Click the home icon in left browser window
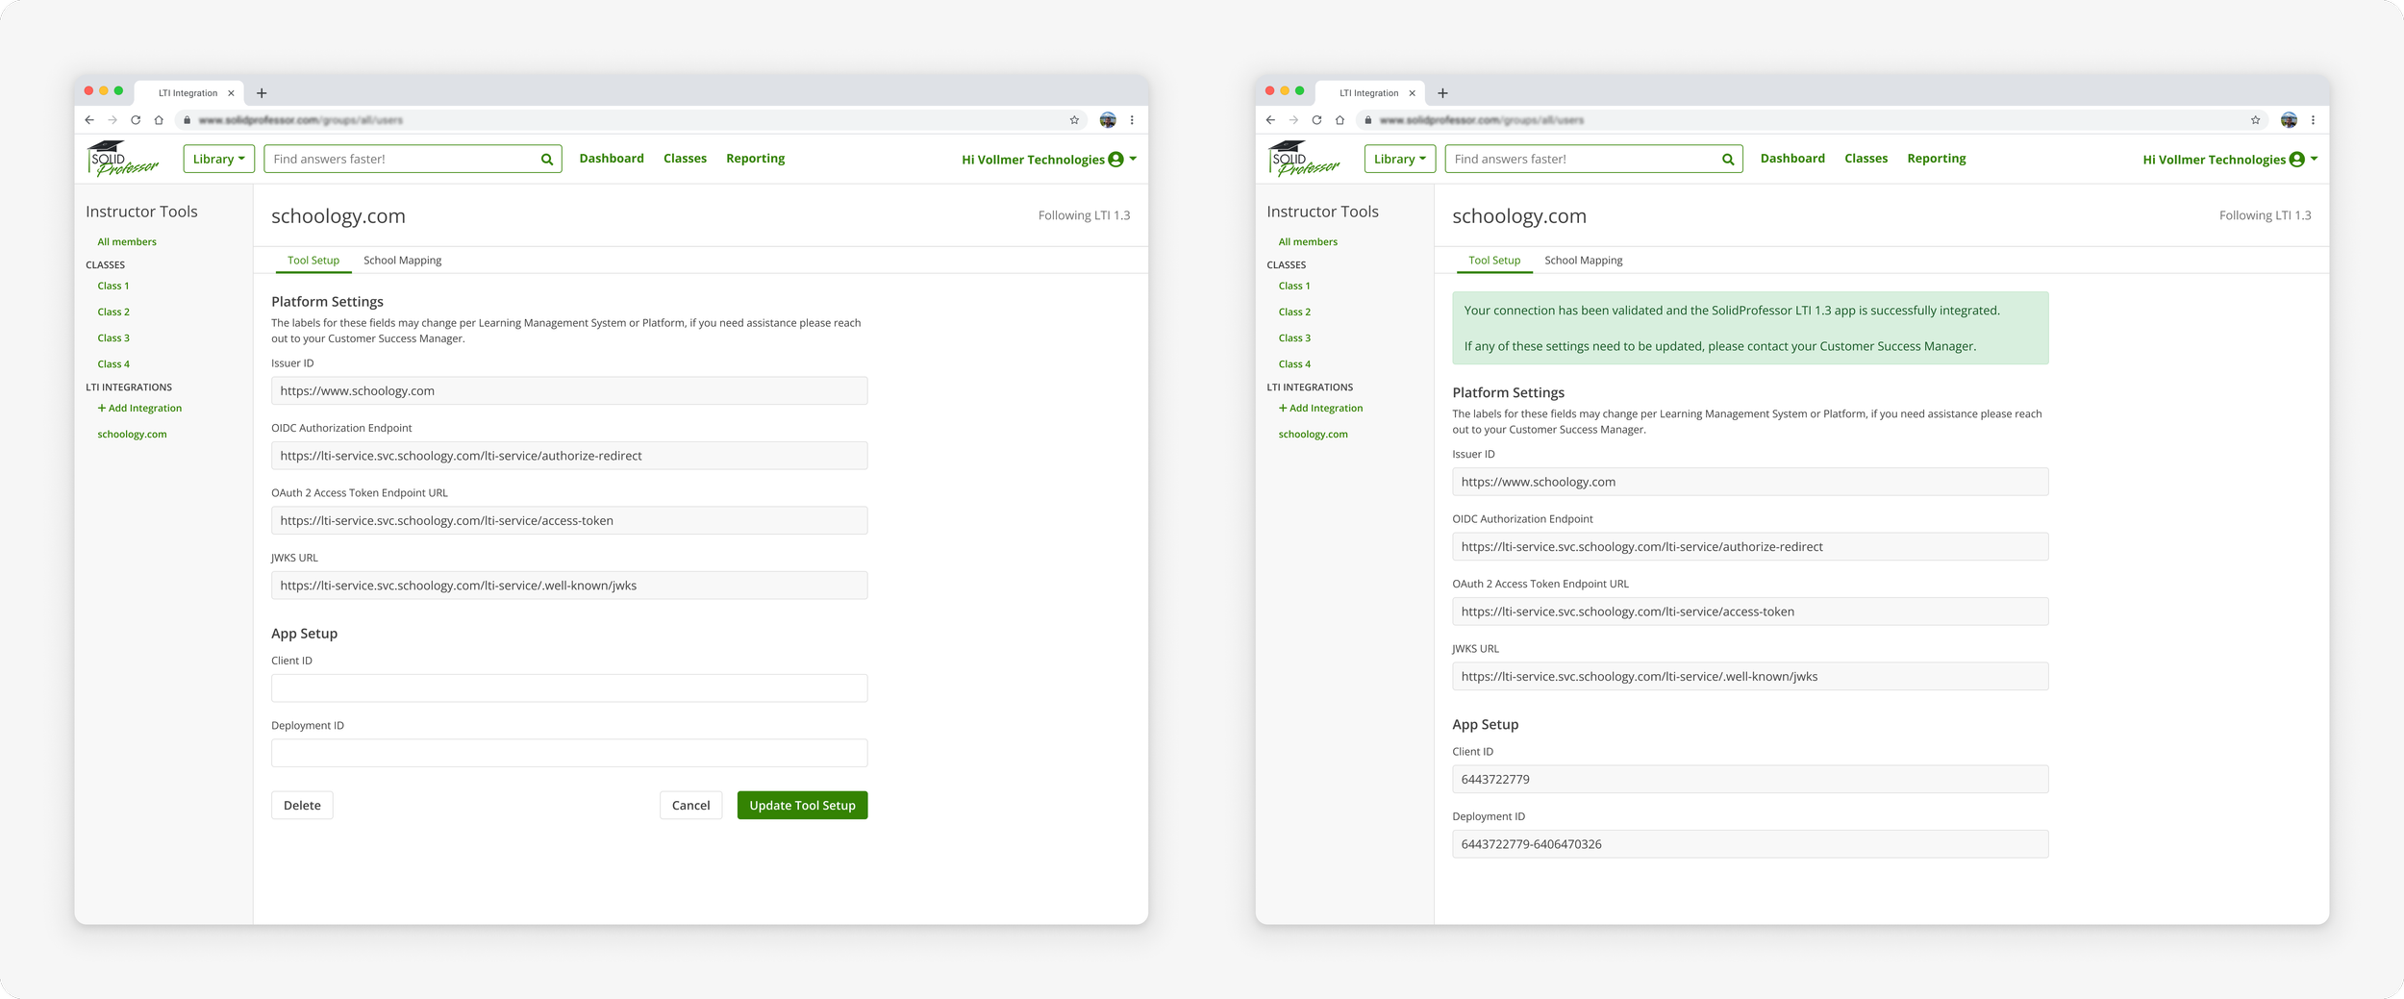Viewport: 2404px width, 999px height. (159, 120)
